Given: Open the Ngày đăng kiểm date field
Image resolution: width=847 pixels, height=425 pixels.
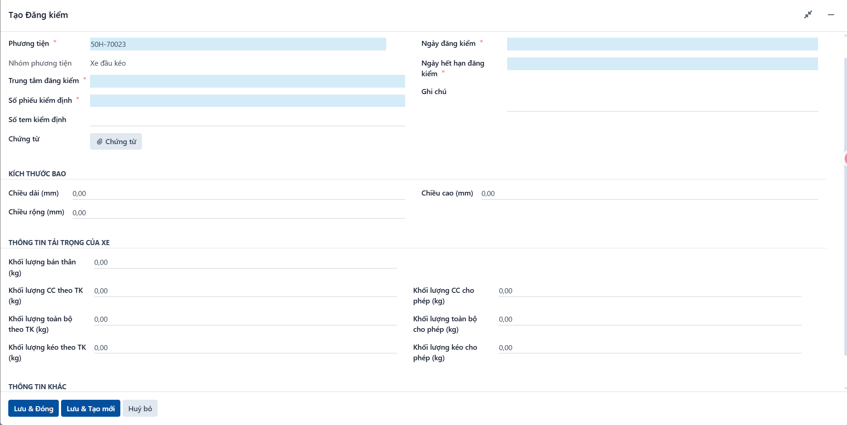Looking at the screenshot, I should tap(662, 44).
